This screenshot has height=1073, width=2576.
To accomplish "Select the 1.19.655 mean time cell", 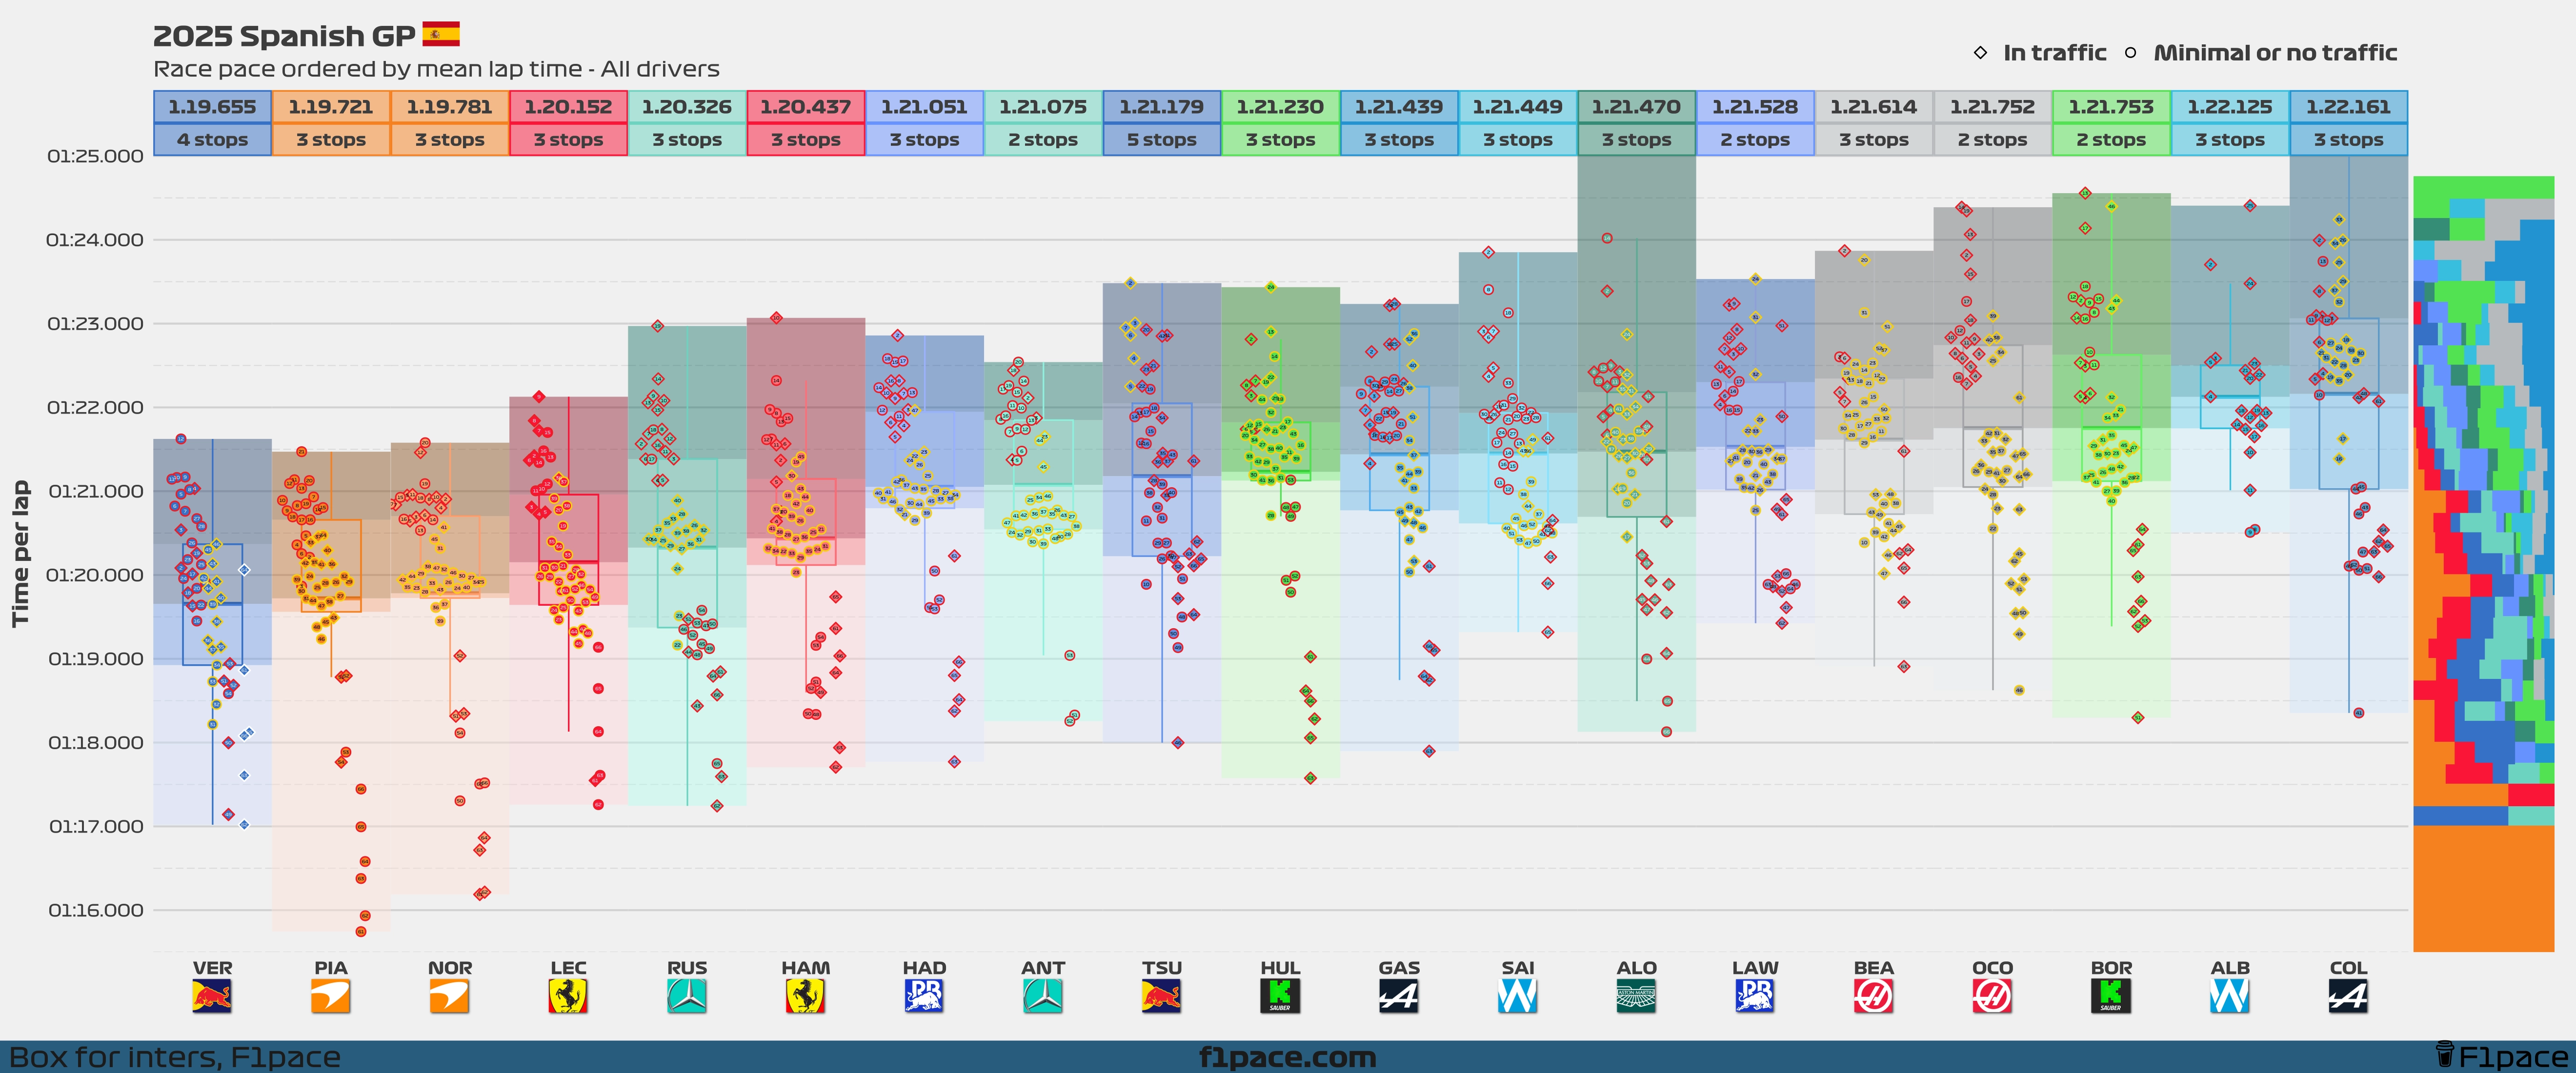I will coord(212,107).
